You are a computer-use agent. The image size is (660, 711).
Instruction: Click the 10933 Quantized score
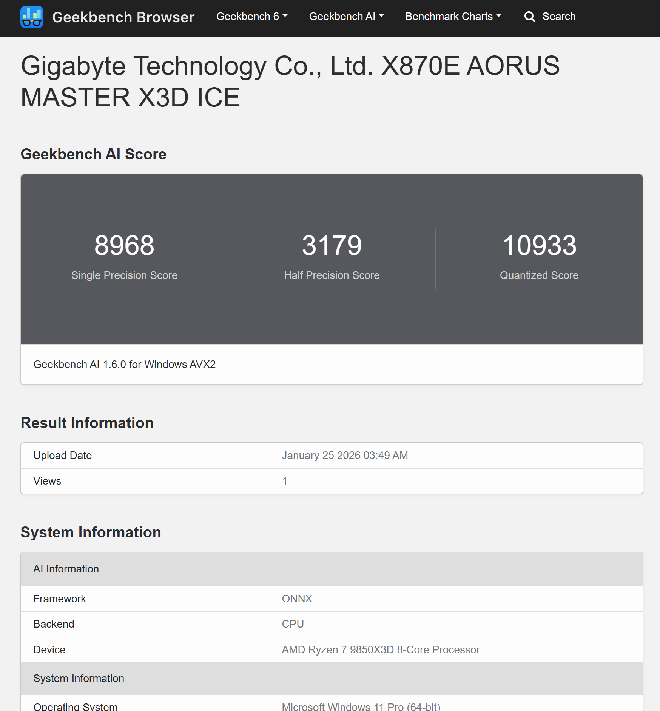point(539,245)
